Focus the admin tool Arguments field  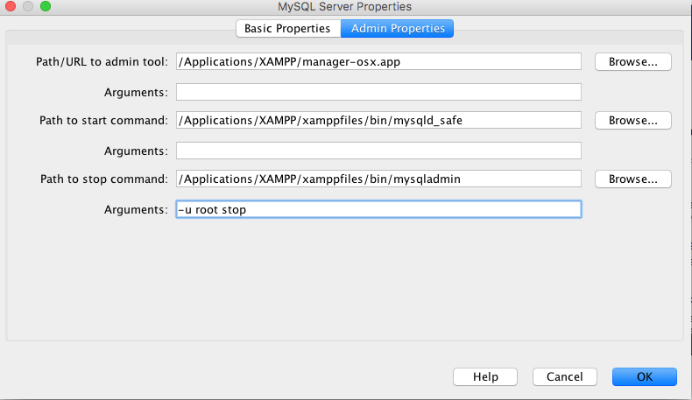[x=378, y=92]
